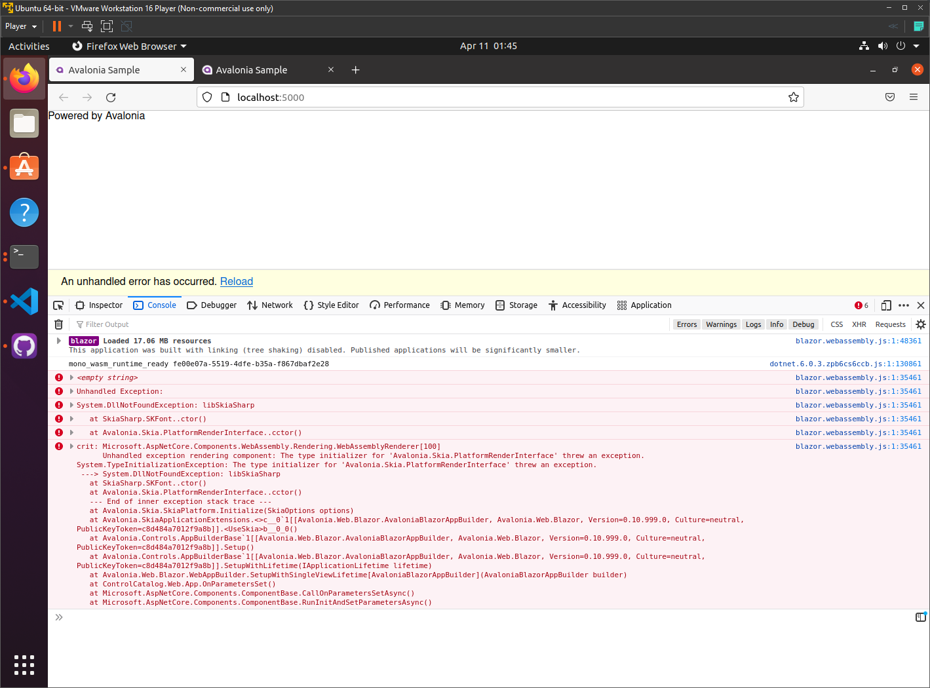Open the Debugger panel
930x688 pixels.
tap(212, 305)
